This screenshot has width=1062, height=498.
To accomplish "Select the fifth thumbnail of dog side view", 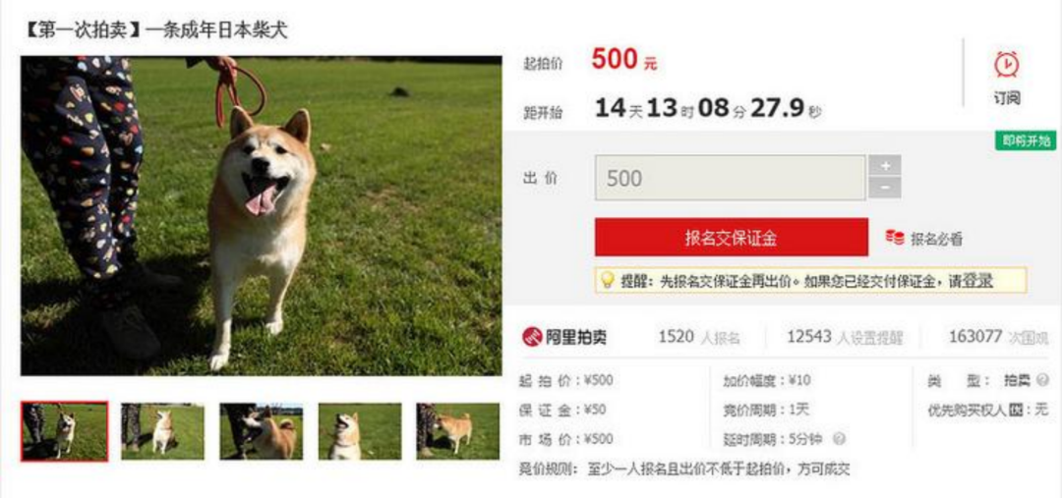I will pos(458,431).
